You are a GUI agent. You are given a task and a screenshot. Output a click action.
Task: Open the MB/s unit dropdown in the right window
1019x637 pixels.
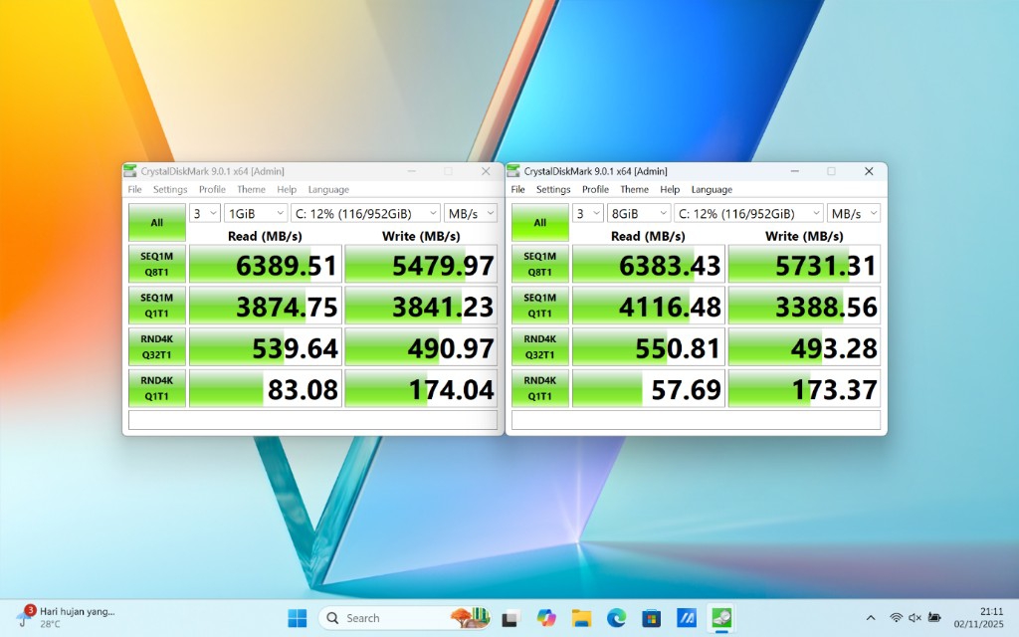coord(855,214)
